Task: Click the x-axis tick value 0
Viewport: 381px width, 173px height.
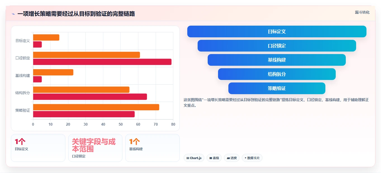Action: pyautogui.click(x=33, y=124)
